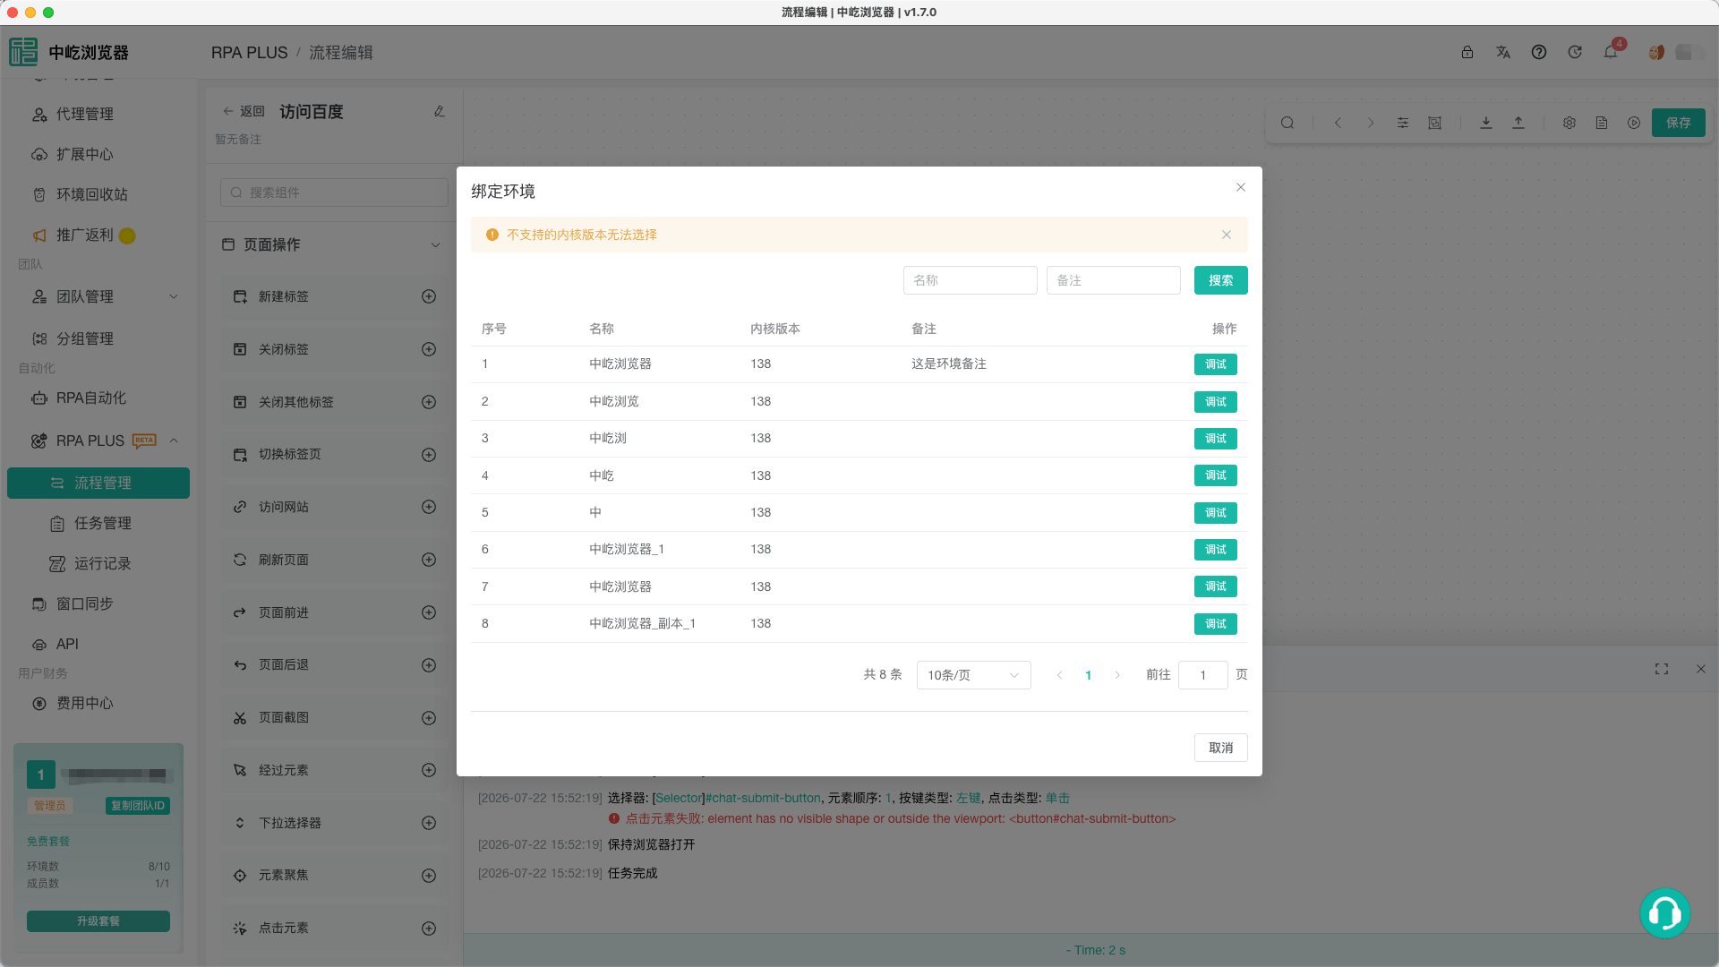Screen dimensions: 1719x967
Task: Add the 新建标签 component with plus icon
Action: pos(429,296)
